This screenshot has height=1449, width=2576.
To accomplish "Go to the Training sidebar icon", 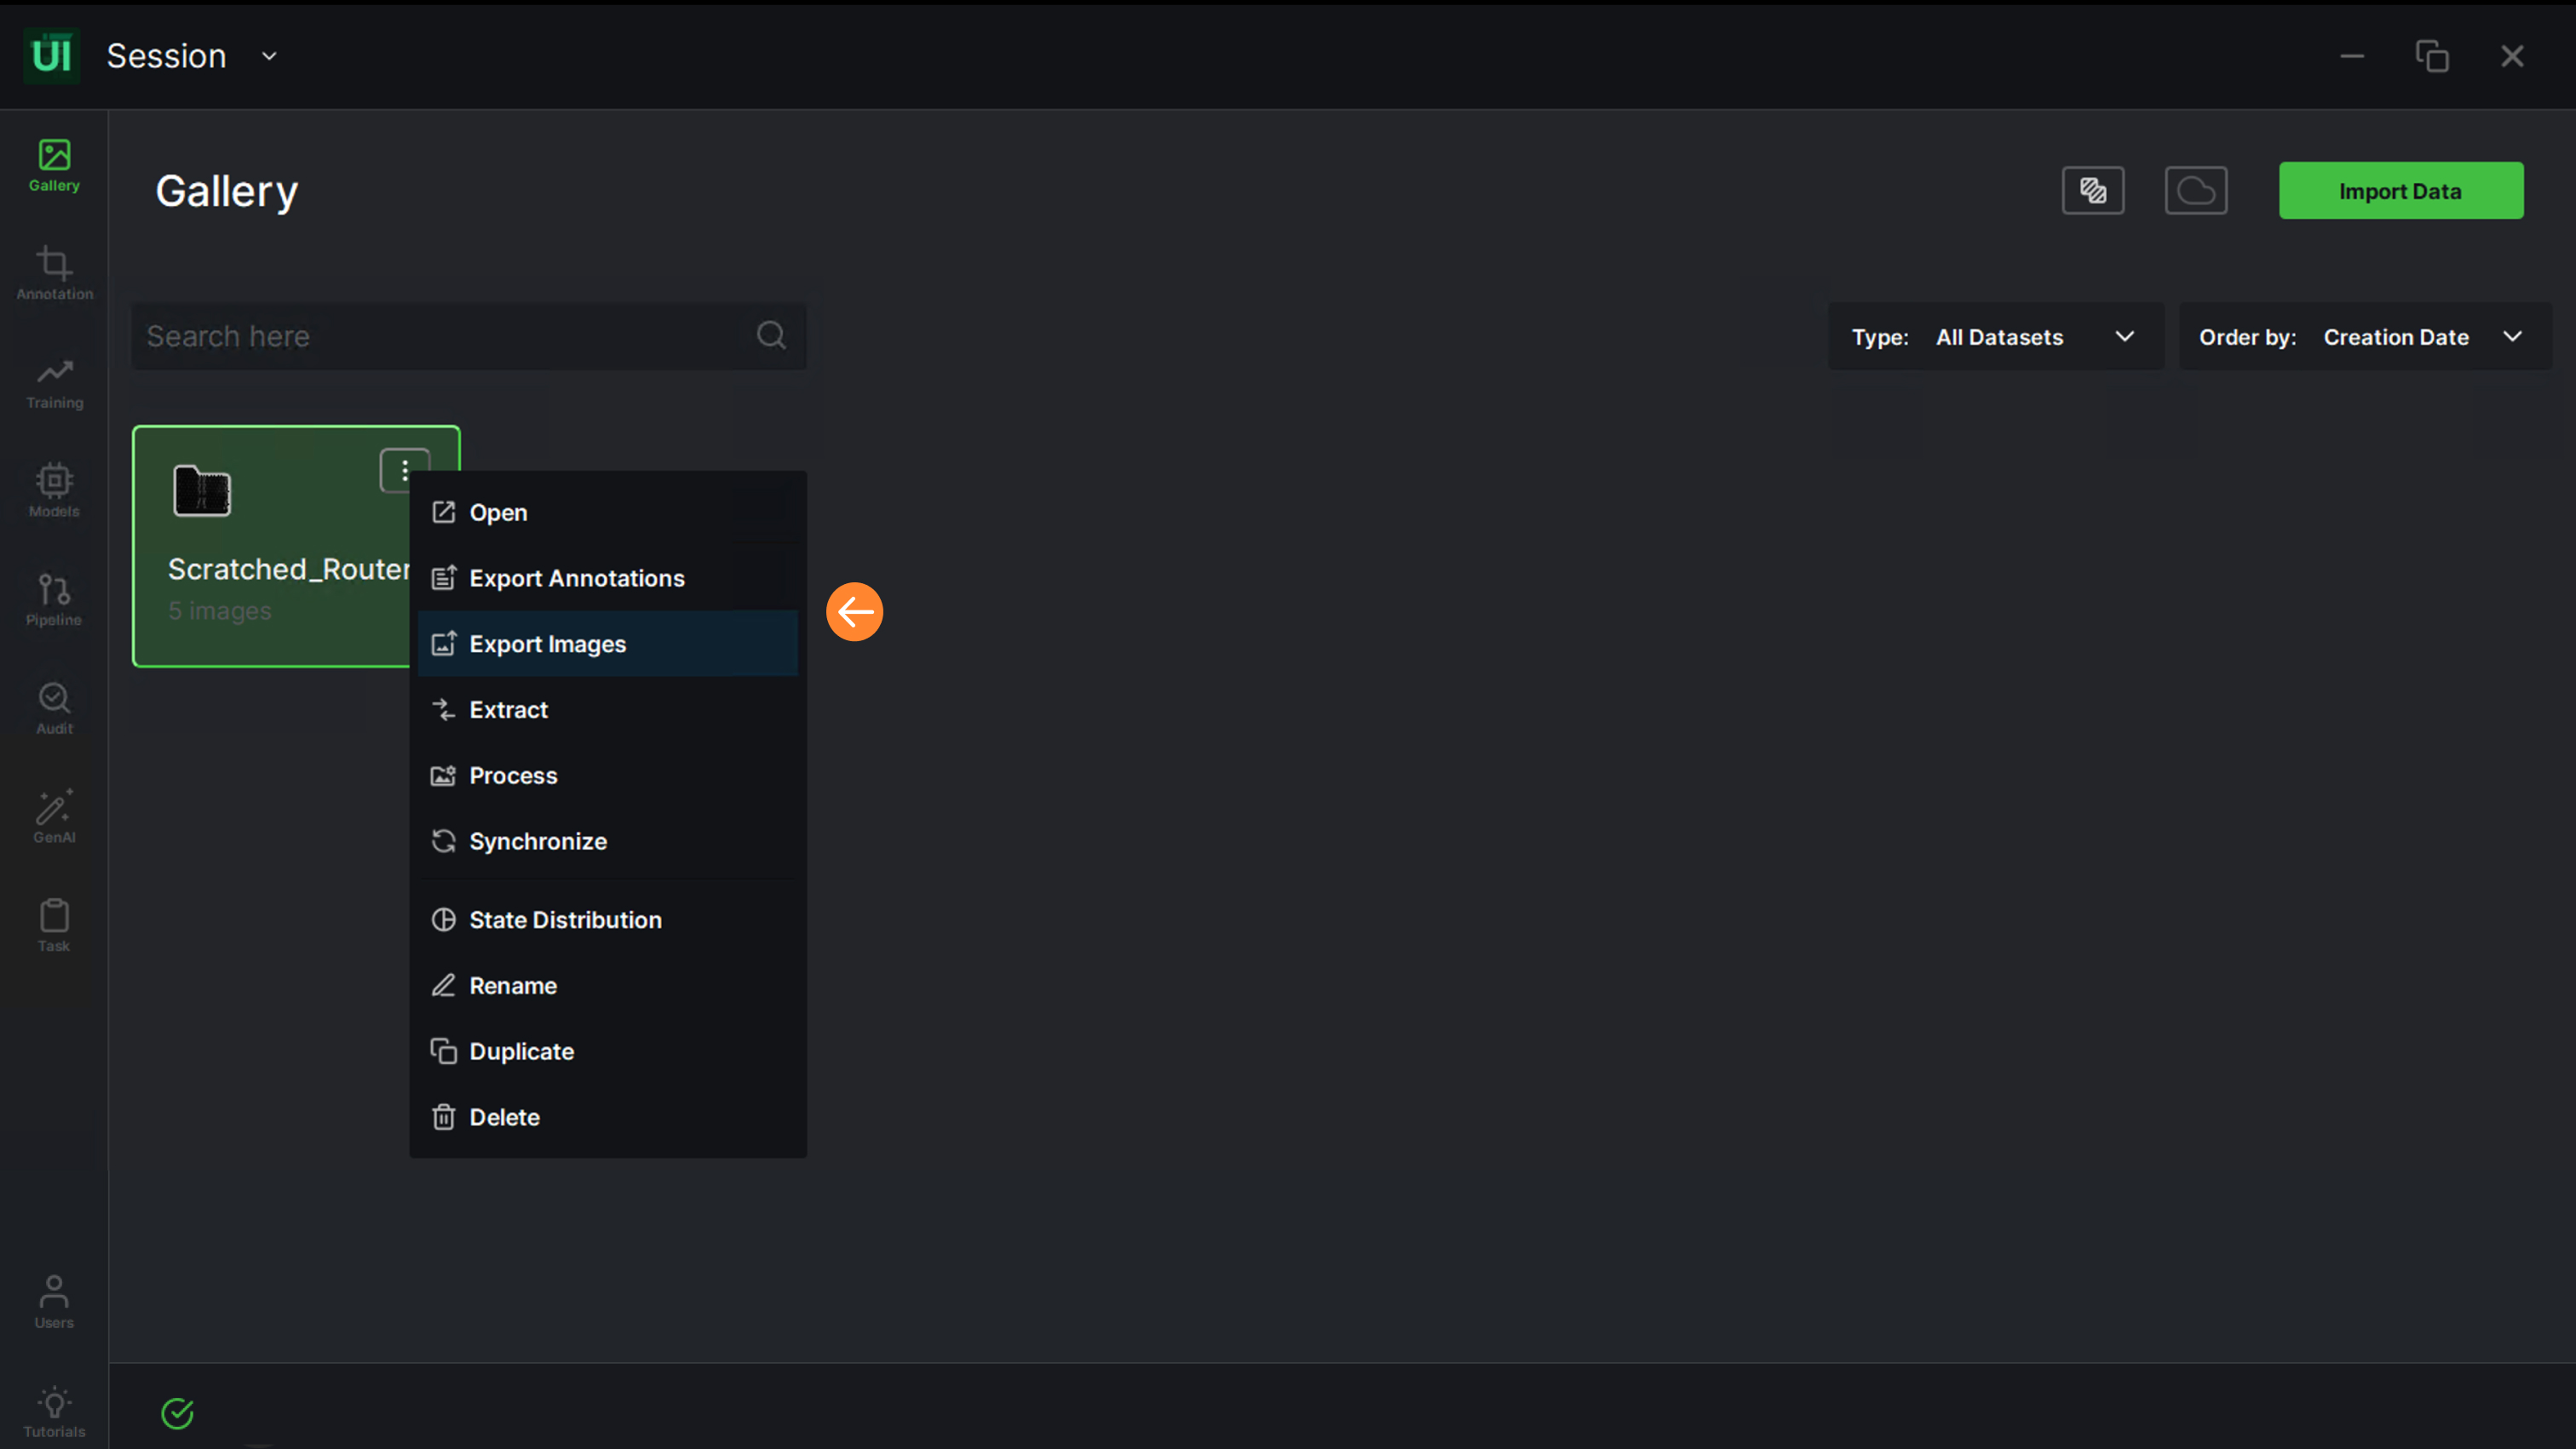I will pyautogui.click(x=54, y=383).
